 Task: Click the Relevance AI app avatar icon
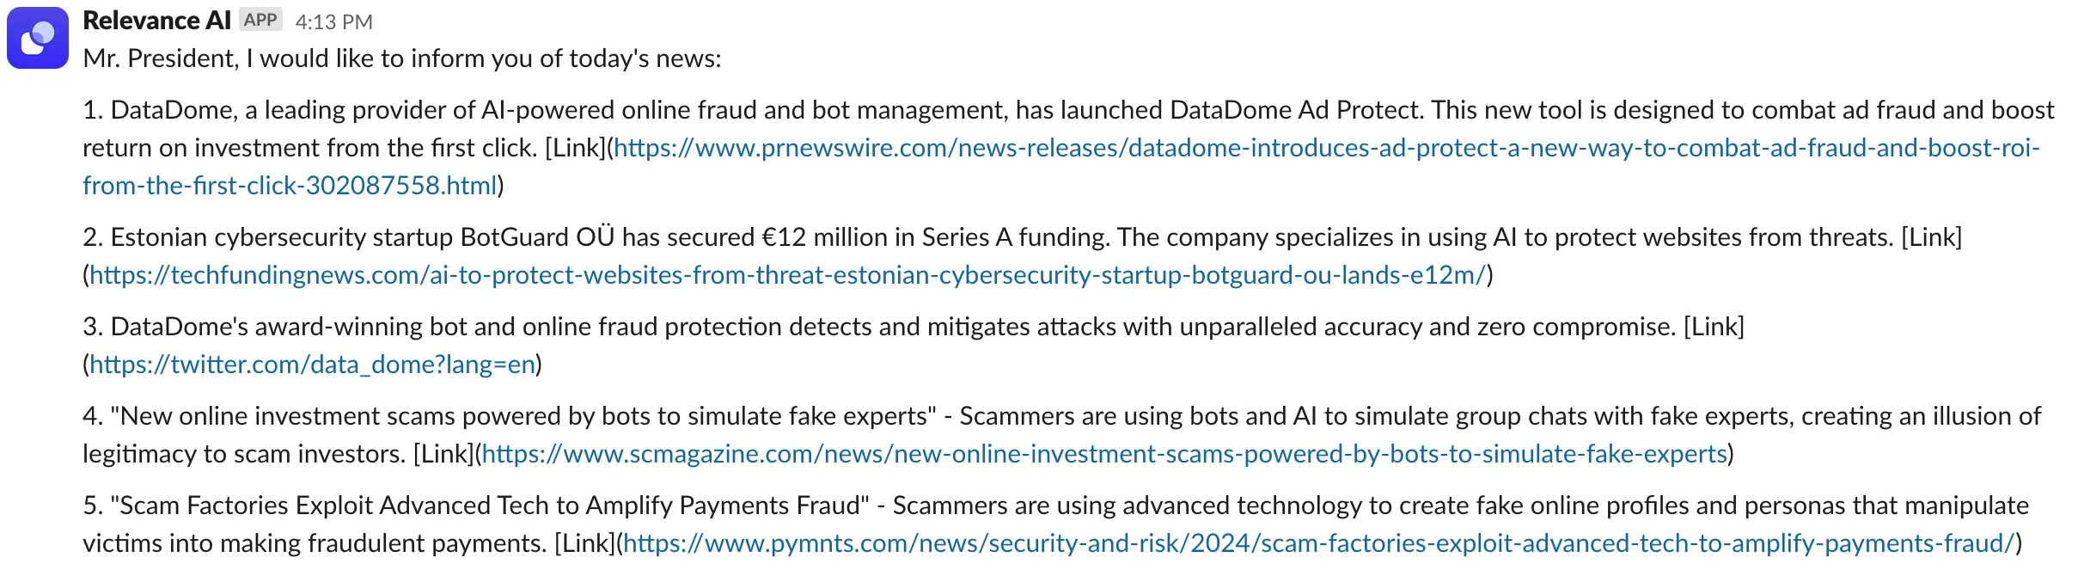38,38
